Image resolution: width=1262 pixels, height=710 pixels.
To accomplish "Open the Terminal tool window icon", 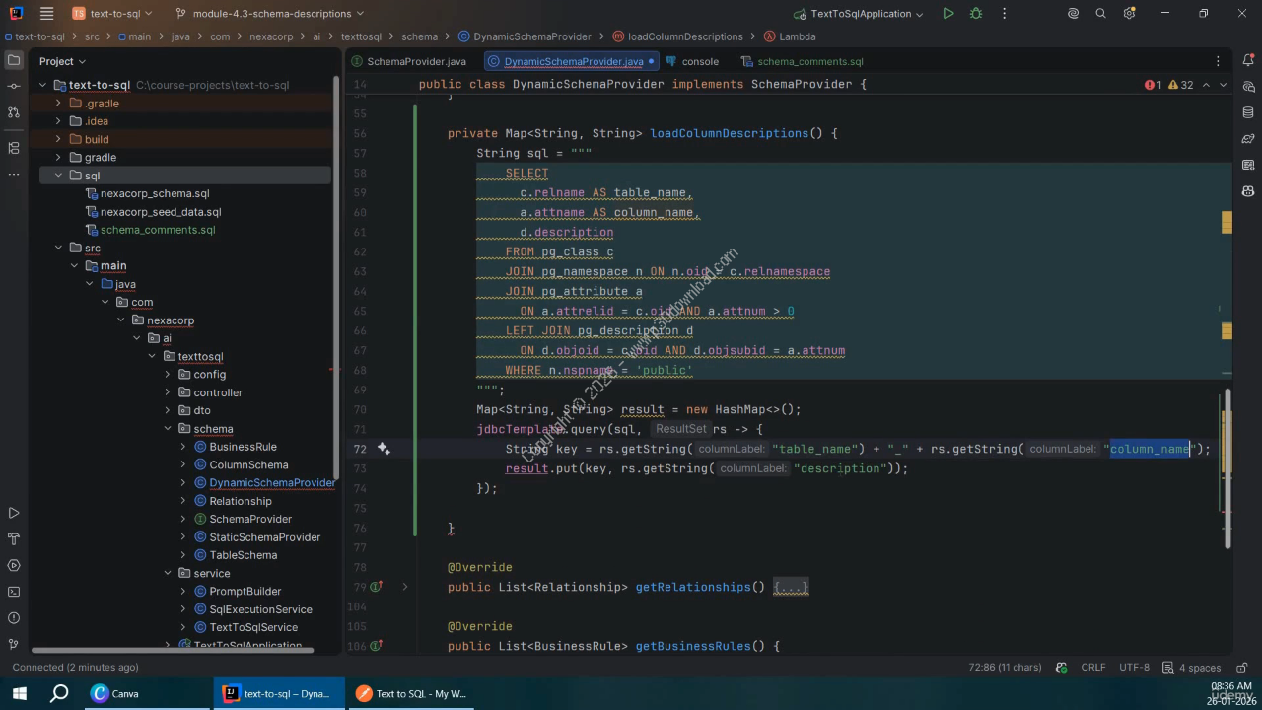I will click(x=14, y=592).
